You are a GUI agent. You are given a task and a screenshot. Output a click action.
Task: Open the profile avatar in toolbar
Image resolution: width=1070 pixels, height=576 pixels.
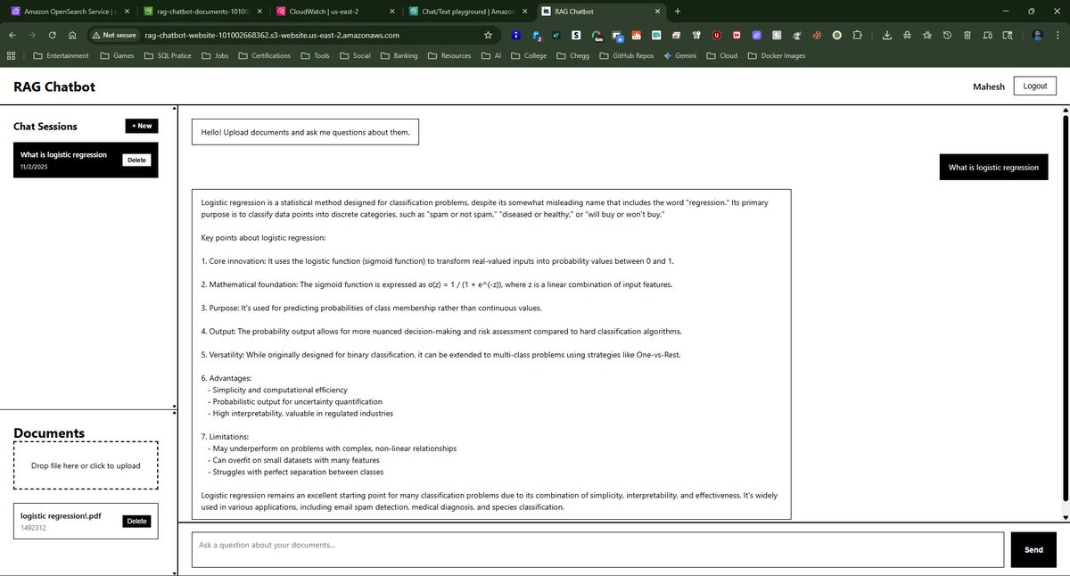pos(1038,35)
